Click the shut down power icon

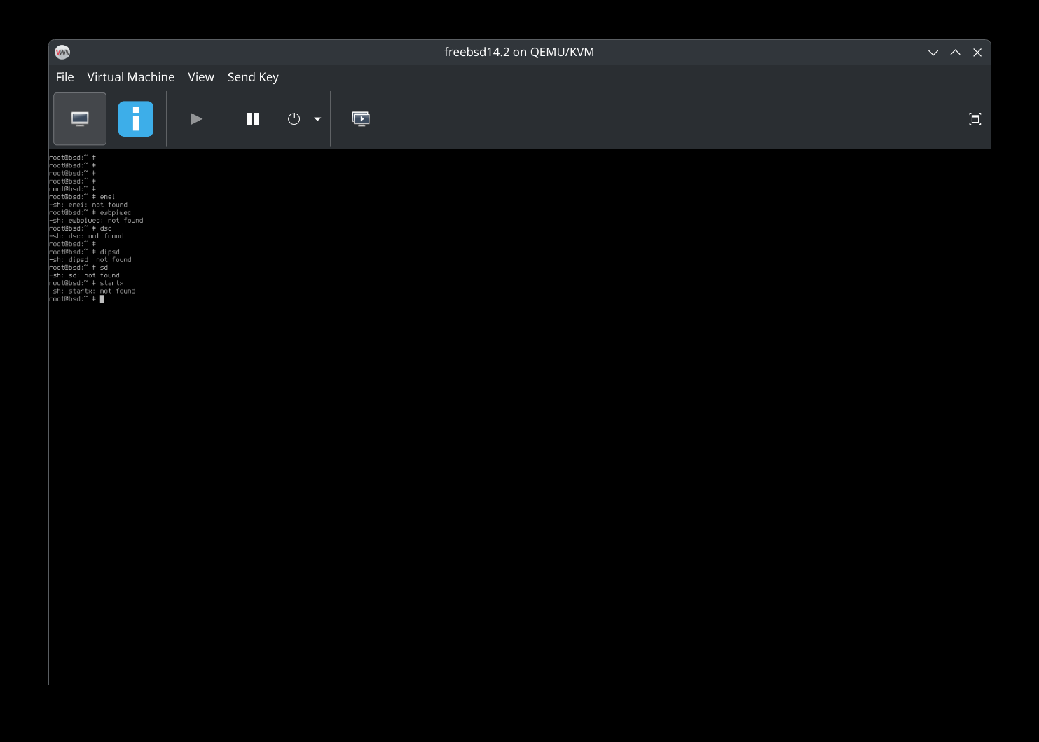294,119
